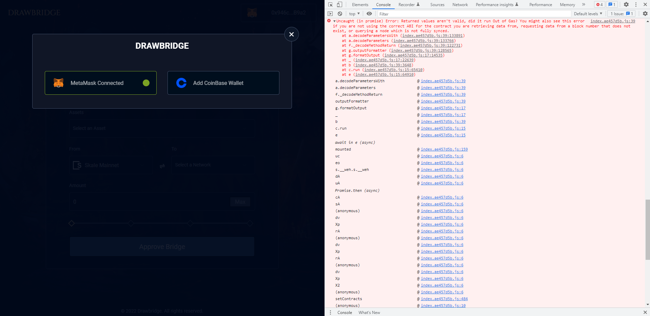The image size is (650, 316).
Task: Click the Add CoinBase Wallet button
Action: pyautogui.click(x=223, y=83)
